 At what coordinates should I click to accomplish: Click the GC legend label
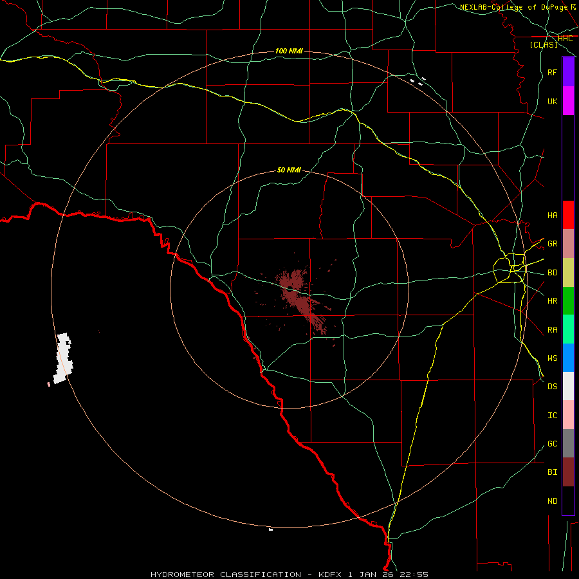pyautogui.click(x=552, y=443)
